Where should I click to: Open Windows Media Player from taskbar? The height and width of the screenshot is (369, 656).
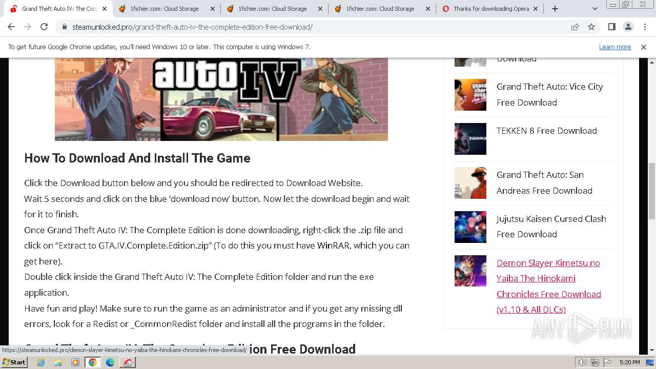75,362
